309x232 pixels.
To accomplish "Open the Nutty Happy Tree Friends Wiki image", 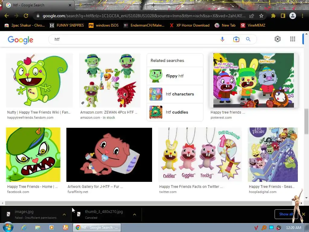I will [40, 80].
